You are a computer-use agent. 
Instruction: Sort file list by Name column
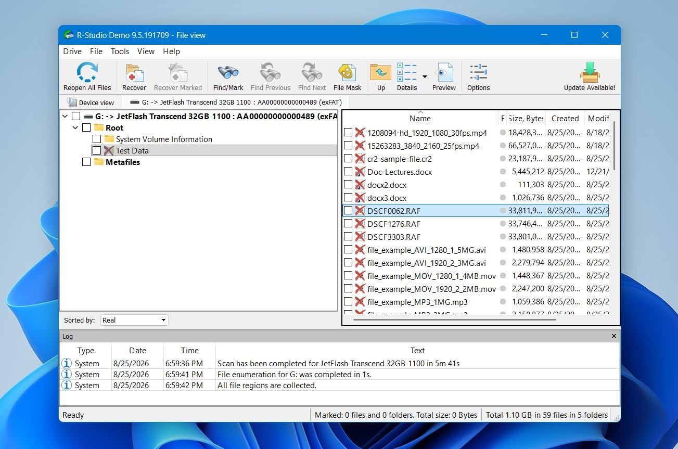(x=420, y=118)
